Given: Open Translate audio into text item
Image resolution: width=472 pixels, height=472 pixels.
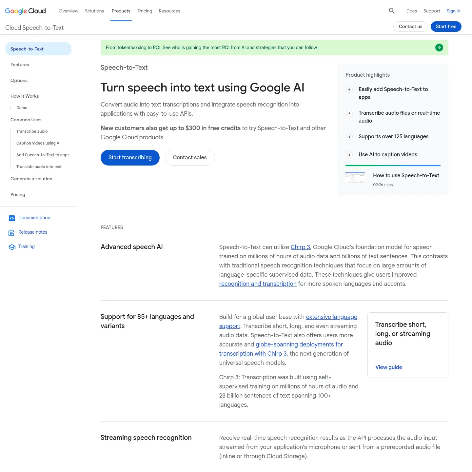Looking at the screenshot, I should click(39, 167).
